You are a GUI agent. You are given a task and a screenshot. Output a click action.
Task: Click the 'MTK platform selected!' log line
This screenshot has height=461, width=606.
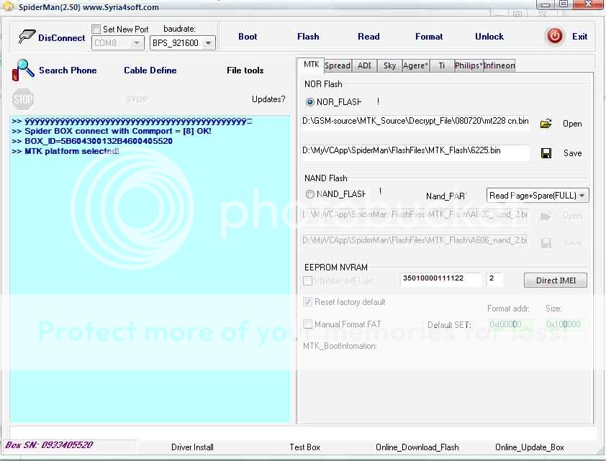pos(65,151)
